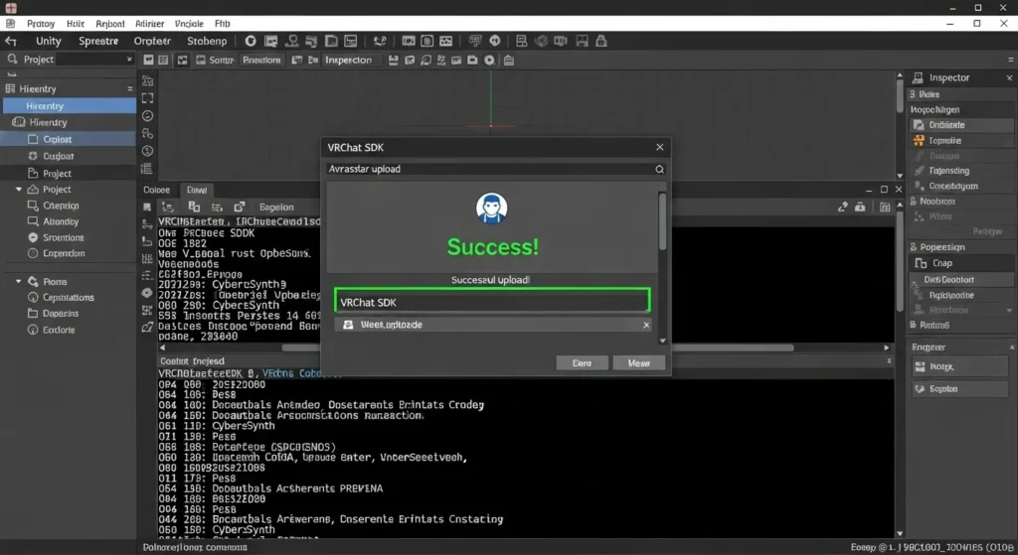This screenshot has width=1018, height=555.
Task: Click the Hireentry panel menu icon
Action: (130, 88)
